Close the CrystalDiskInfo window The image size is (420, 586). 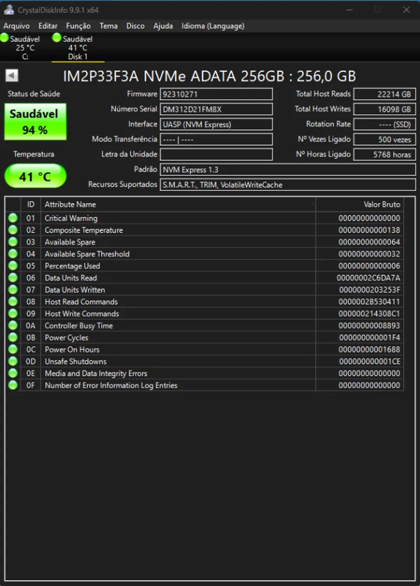406,10
